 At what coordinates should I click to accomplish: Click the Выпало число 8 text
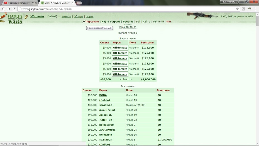128,33
